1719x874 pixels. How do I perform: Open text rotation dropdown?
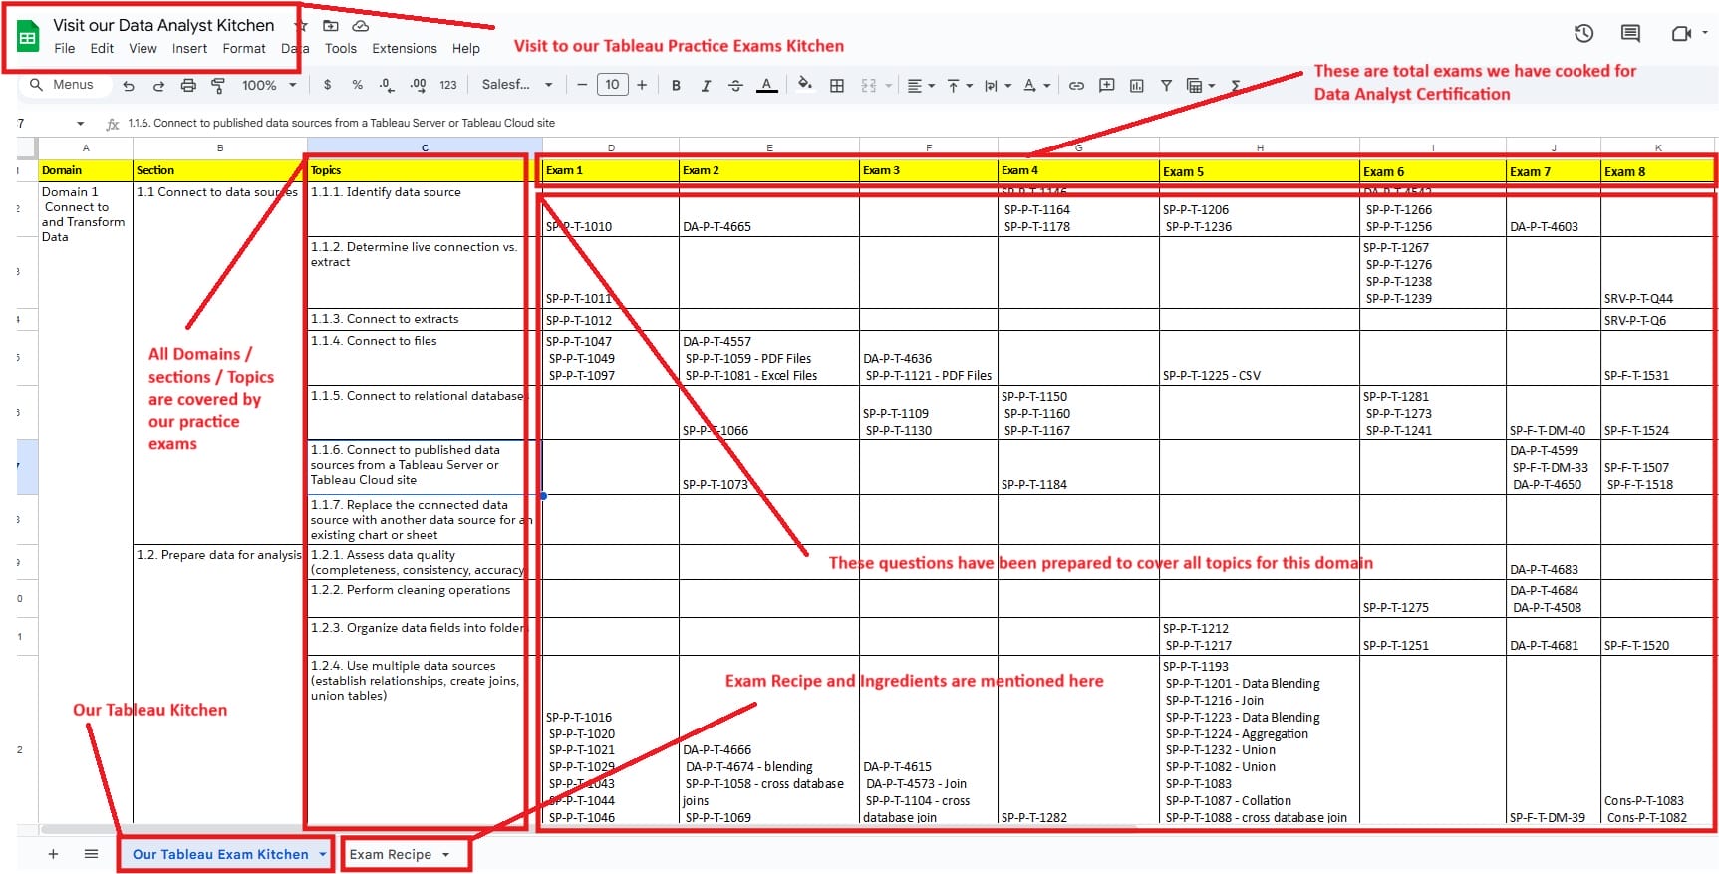point(1036,86)
